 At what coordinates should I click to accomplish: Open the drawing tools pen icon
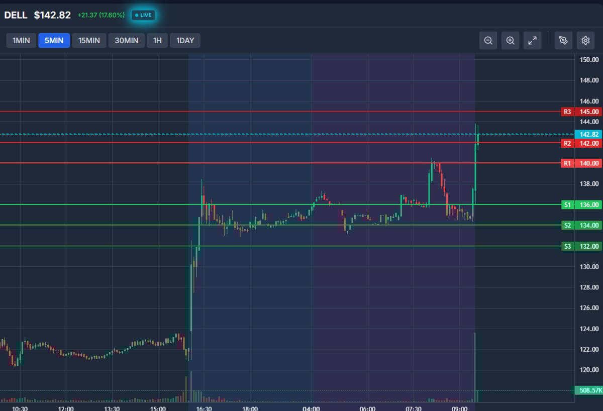pos(563,41)
